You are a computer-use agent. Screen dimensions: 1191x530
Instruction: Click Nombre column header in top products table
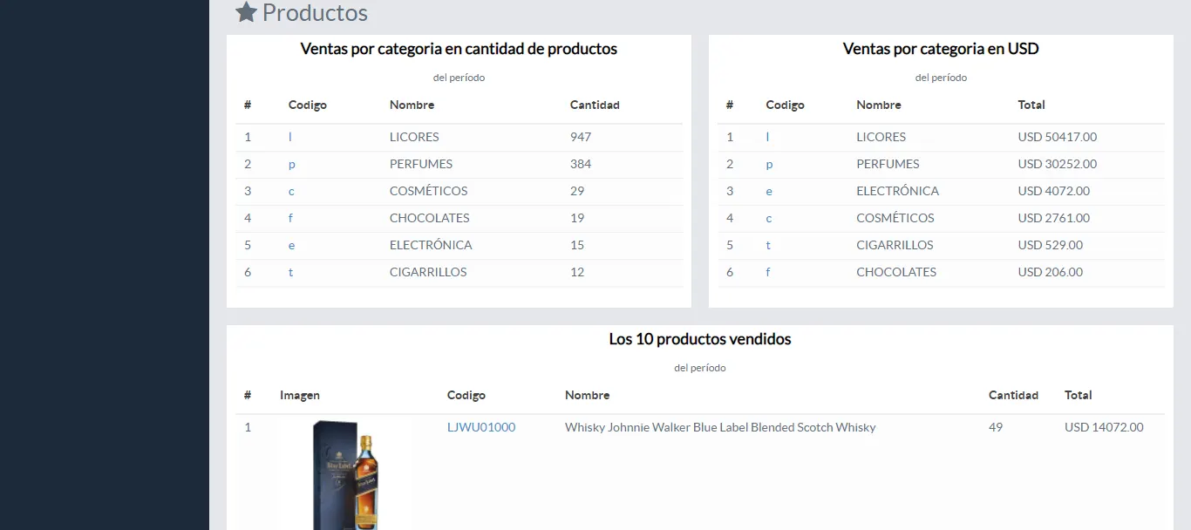[587, 395]
